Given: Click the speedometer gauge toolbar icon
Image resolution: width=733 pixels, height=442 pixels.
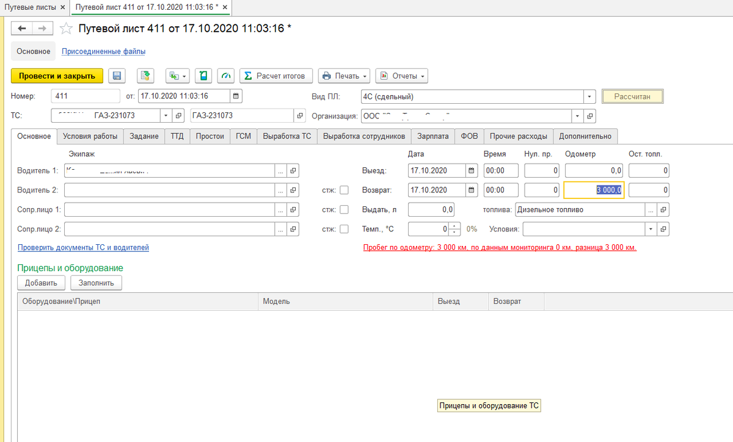Looking at the screenshot, I should [226, 76].
